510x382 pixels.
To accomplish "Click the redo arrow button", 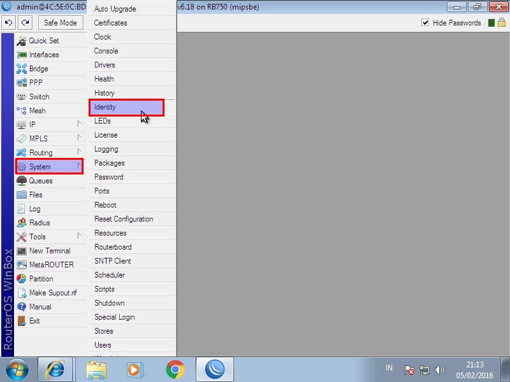I will tap(25, 23).
